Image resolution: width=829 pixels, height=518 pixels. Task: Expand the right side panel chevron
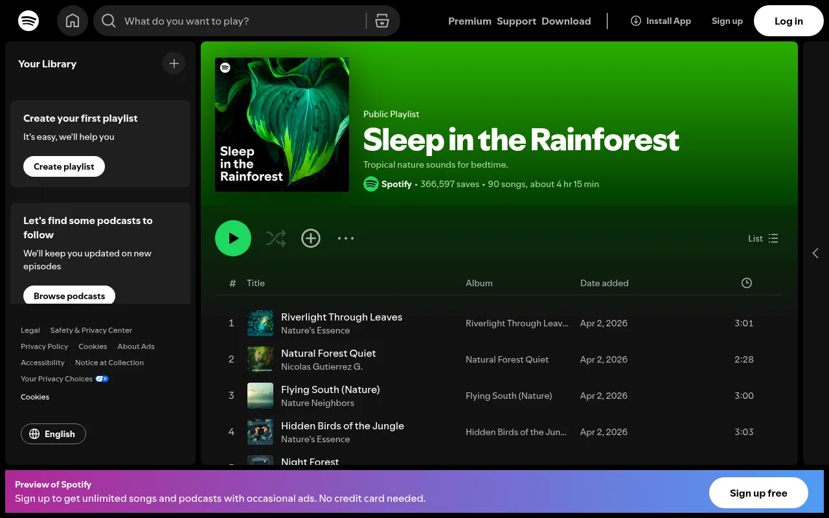point(815,253)
